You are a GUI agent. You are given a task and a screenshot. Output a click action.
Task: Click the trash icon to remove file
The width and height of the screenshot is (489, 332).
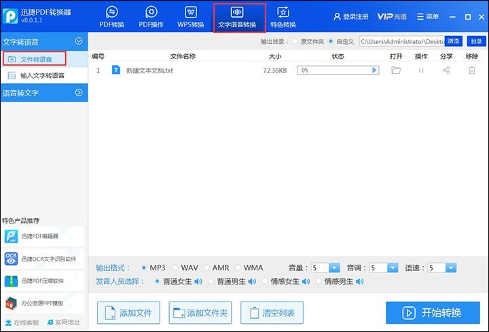coord(471,70)
